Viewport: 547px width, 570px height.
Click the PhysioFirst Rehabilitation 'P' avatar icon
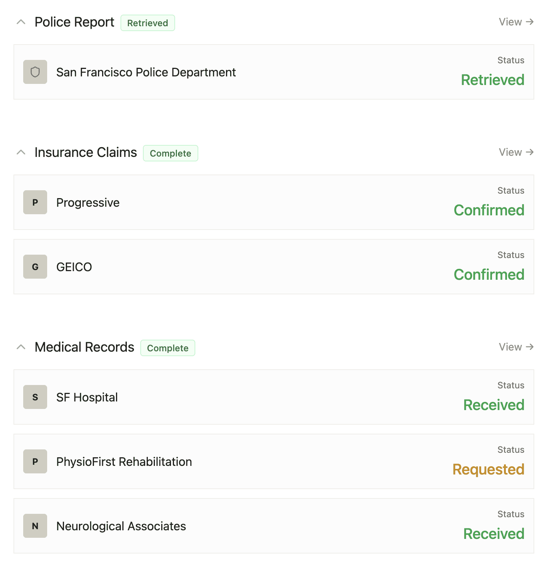35,461
